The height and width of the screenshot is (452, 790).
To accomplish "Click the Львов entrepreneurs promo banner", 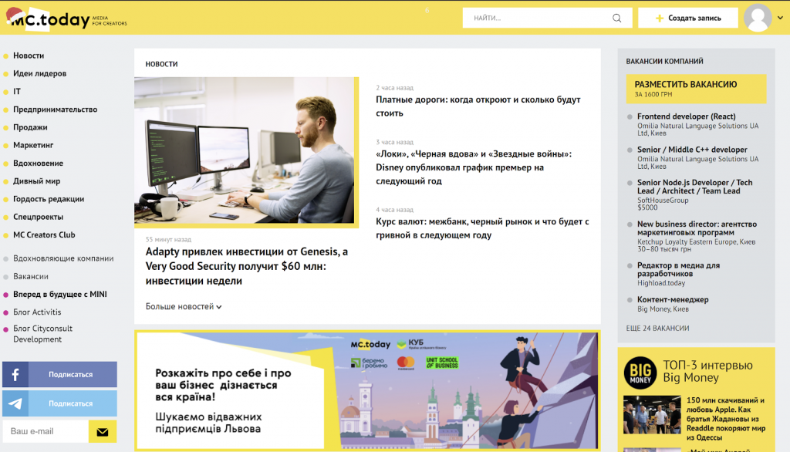I will [367, 390].
